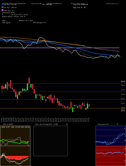The image size is (126, 166).
Task: Click the orange moving average line
Action: [x=42, y=40]
